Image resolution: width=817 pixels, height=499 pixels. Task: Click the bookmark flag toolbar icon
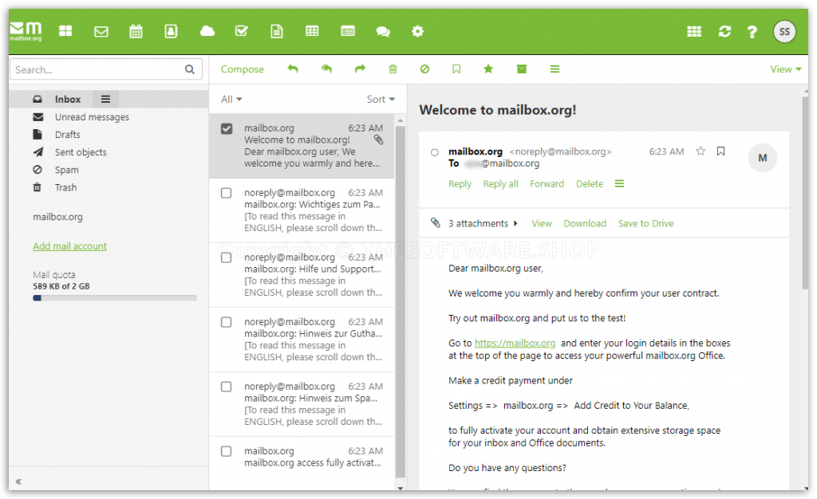(456, 69)
